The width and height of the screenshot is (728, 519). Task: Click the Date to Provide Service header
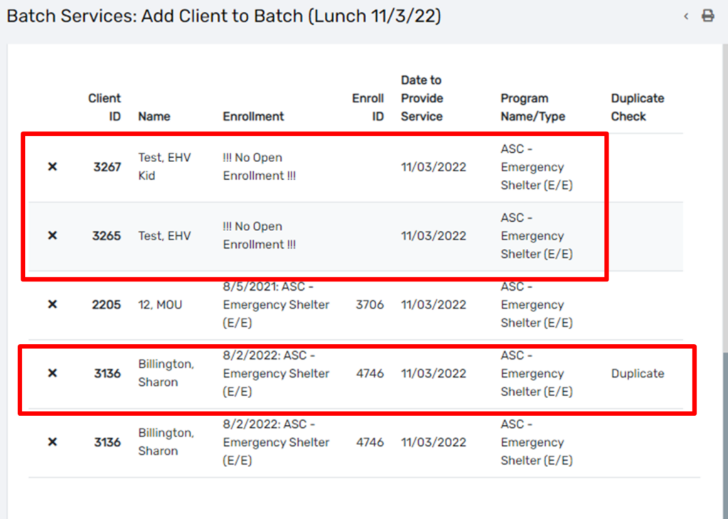pos(422,98)
